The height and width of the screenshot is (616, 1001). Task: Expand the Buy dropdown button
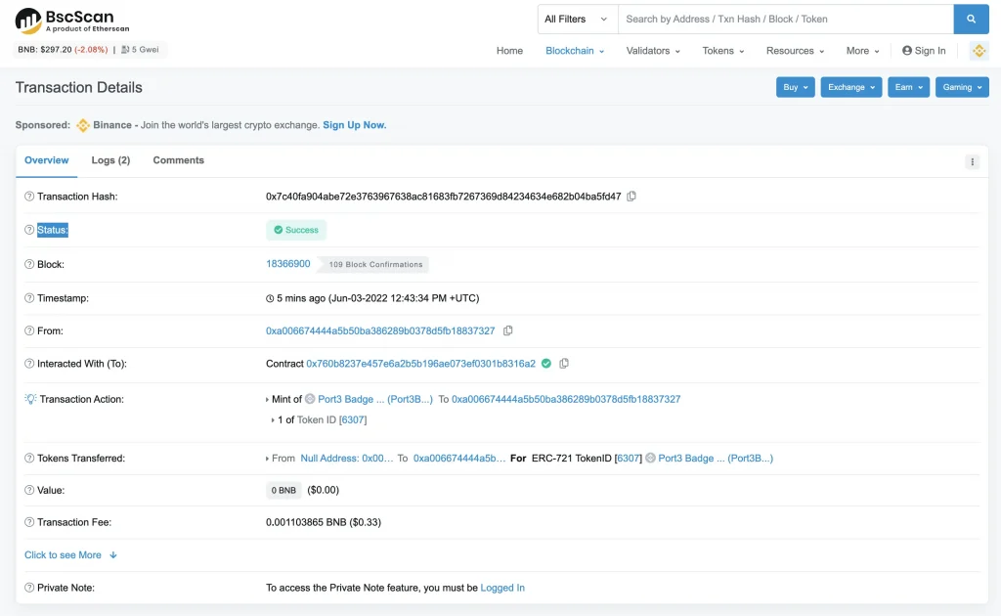tap(796, 87)
